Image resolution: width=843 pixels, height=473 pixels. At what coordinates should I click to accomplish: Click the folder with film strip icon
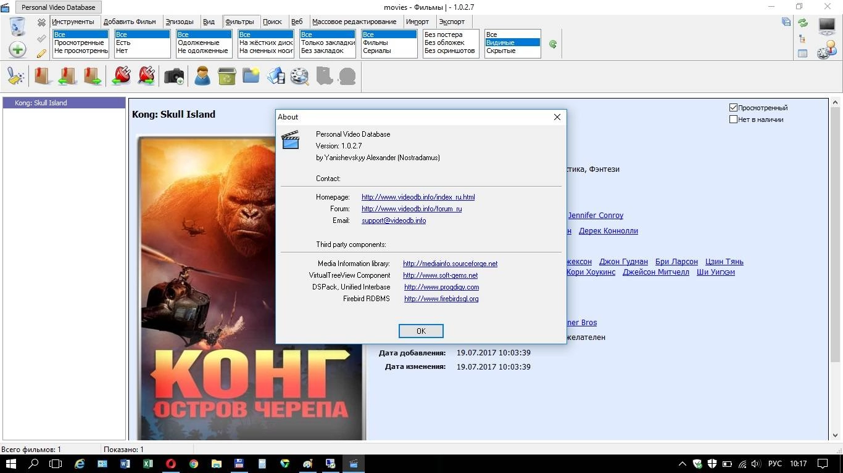[276, 76]
